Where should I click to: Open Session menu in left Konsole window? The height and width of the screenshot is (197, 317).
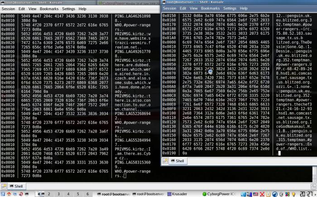(x=8, y=9)
